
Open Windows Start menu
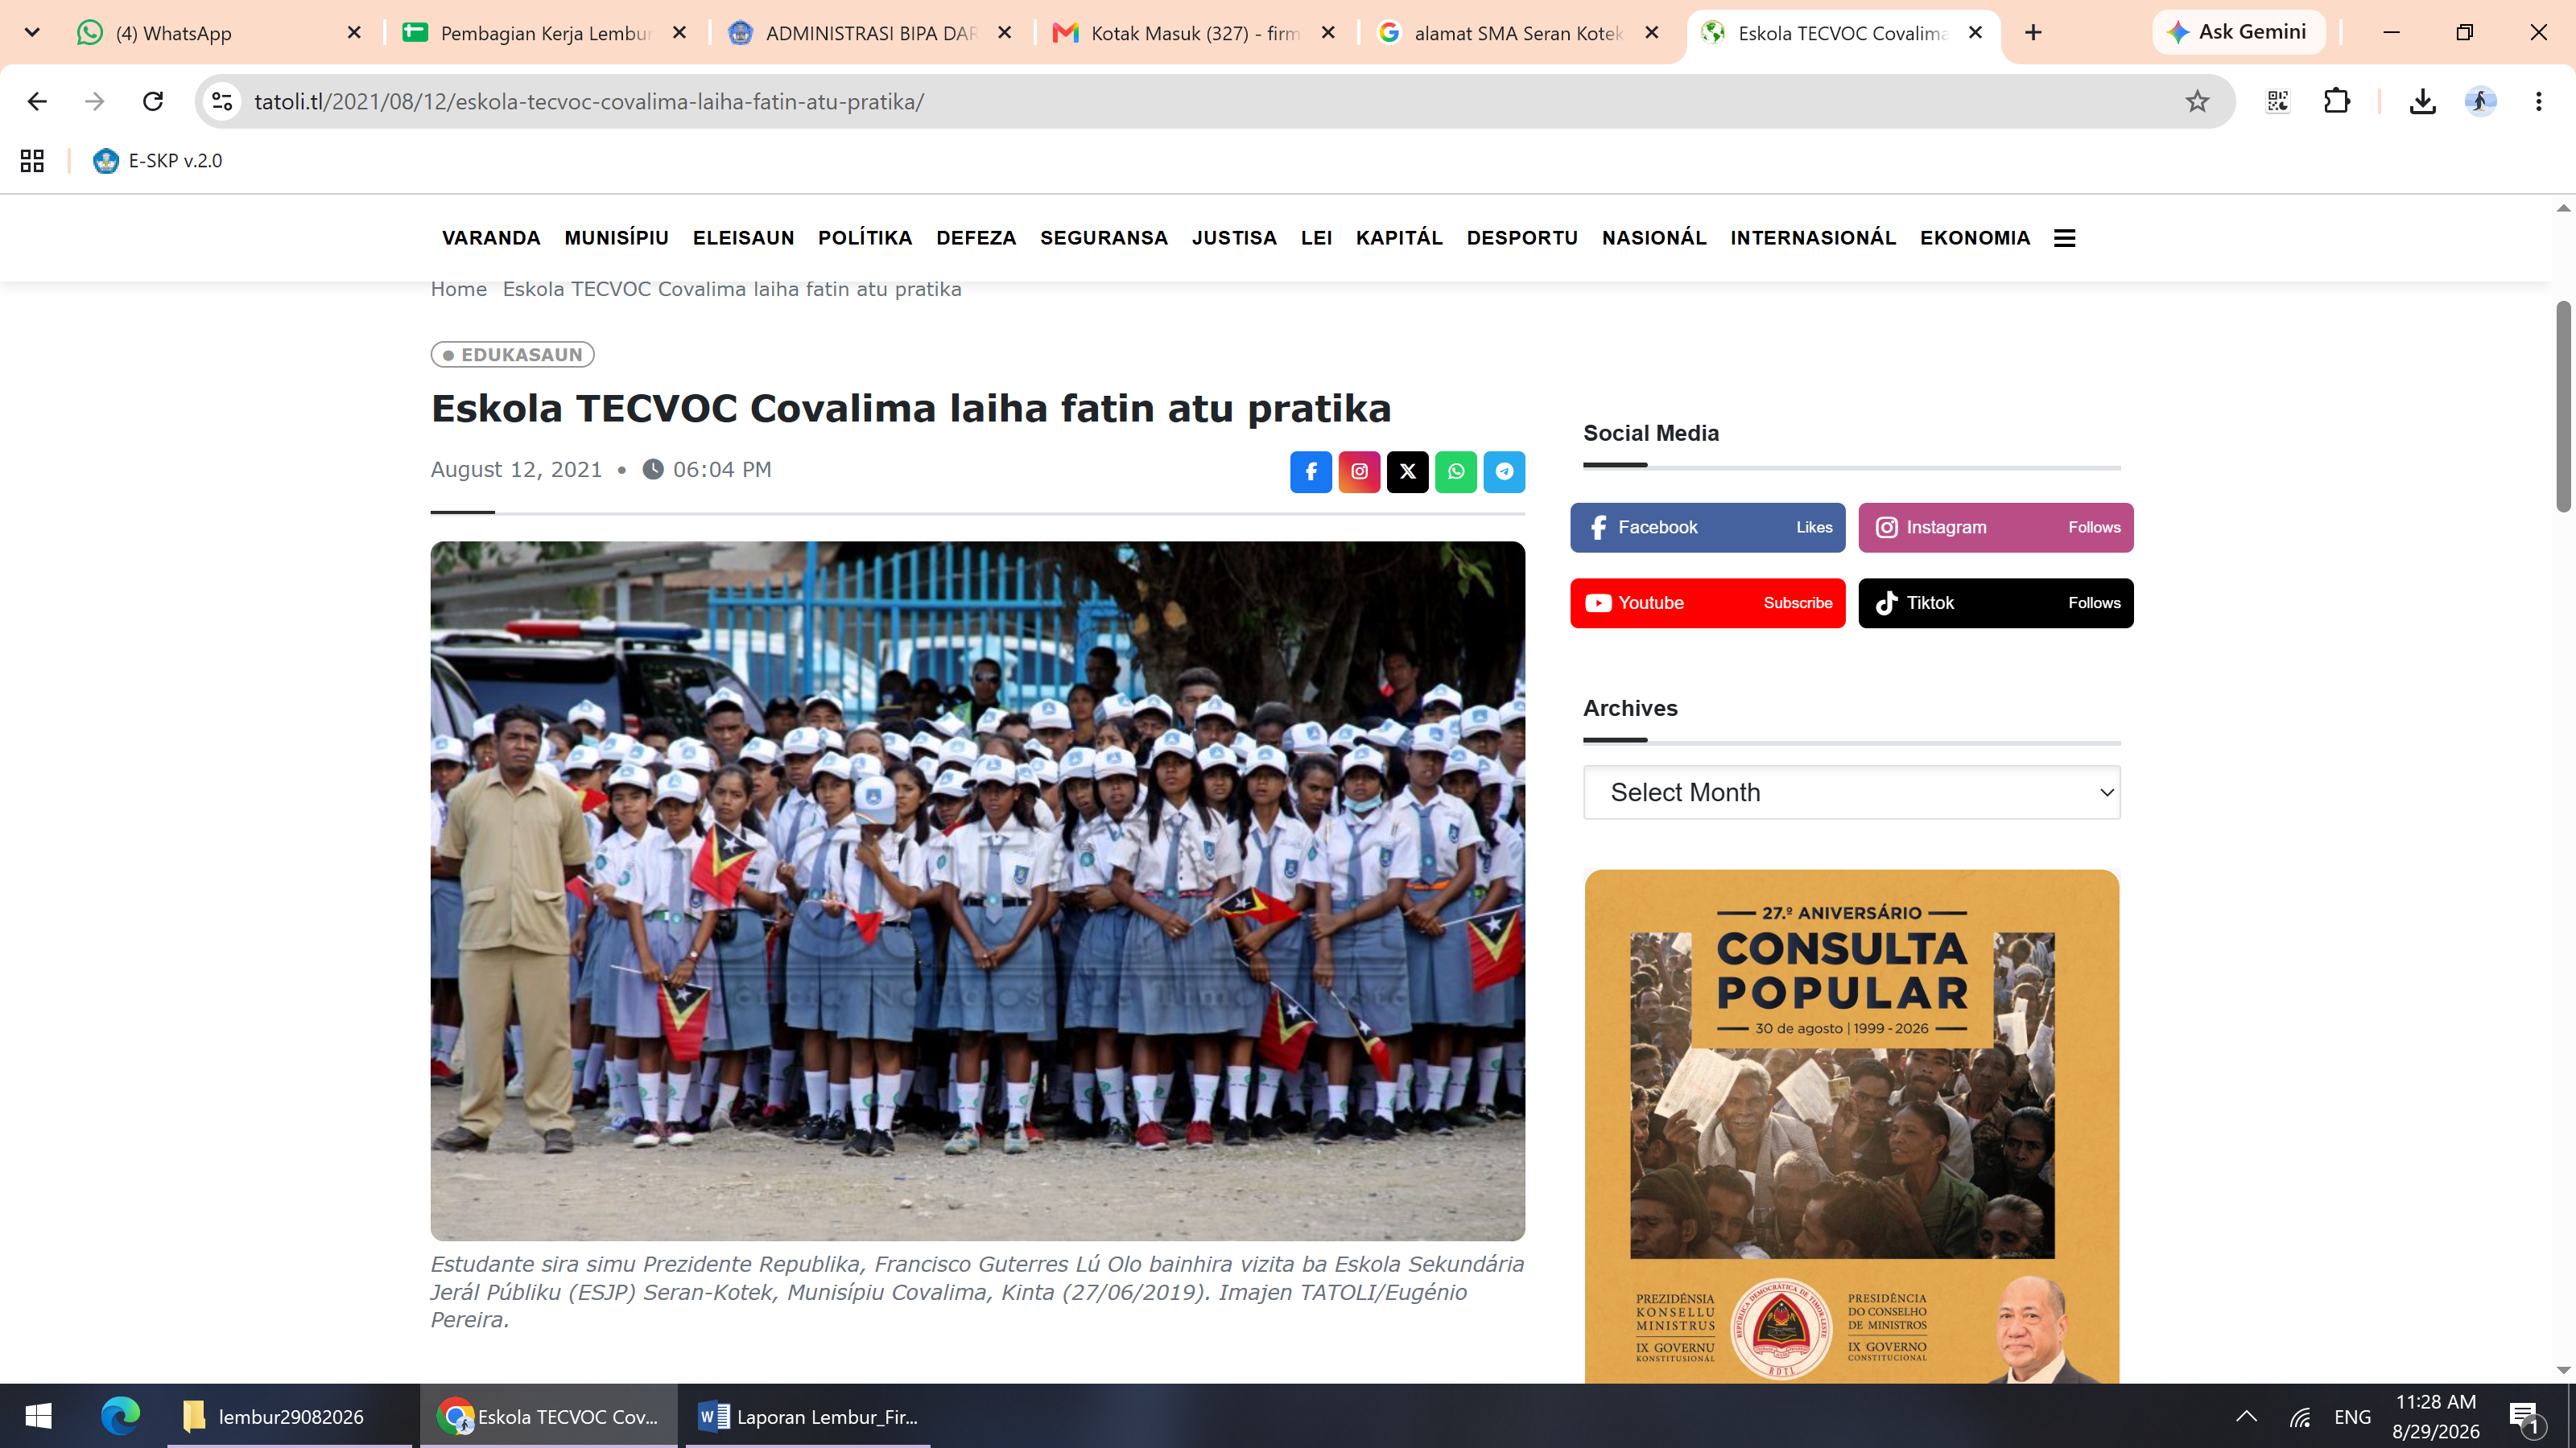click(x=38, y=1416)
